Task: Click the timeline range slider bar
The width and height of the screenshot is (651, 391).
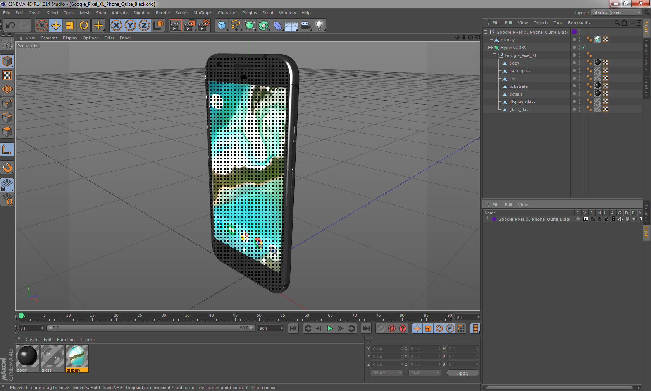Action: [151, 328]
